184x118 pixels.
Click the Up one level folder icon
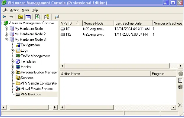[x=21, y=17]
